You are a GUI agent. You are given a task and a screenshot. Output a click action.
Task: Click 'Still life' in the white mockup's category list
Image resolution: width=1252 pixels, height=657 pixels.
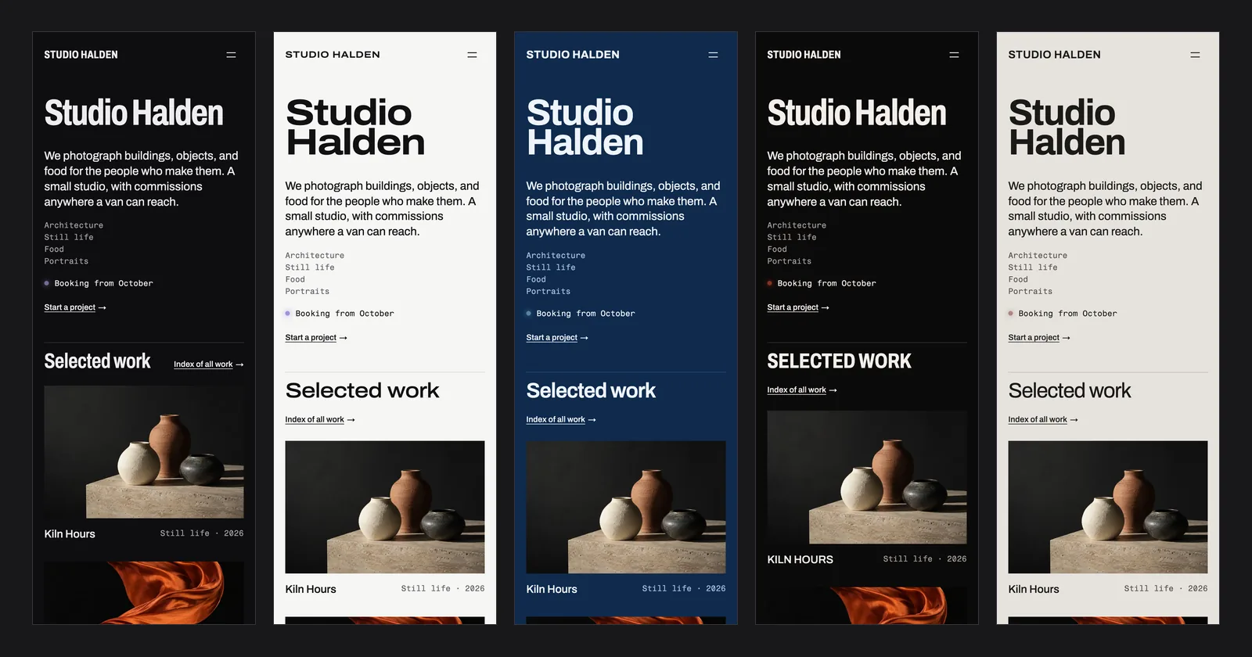click(310, 267)
